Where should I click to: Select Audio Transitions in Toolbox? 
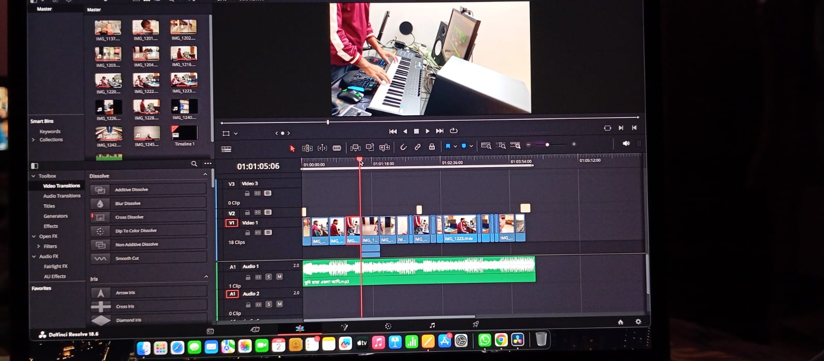62,196
